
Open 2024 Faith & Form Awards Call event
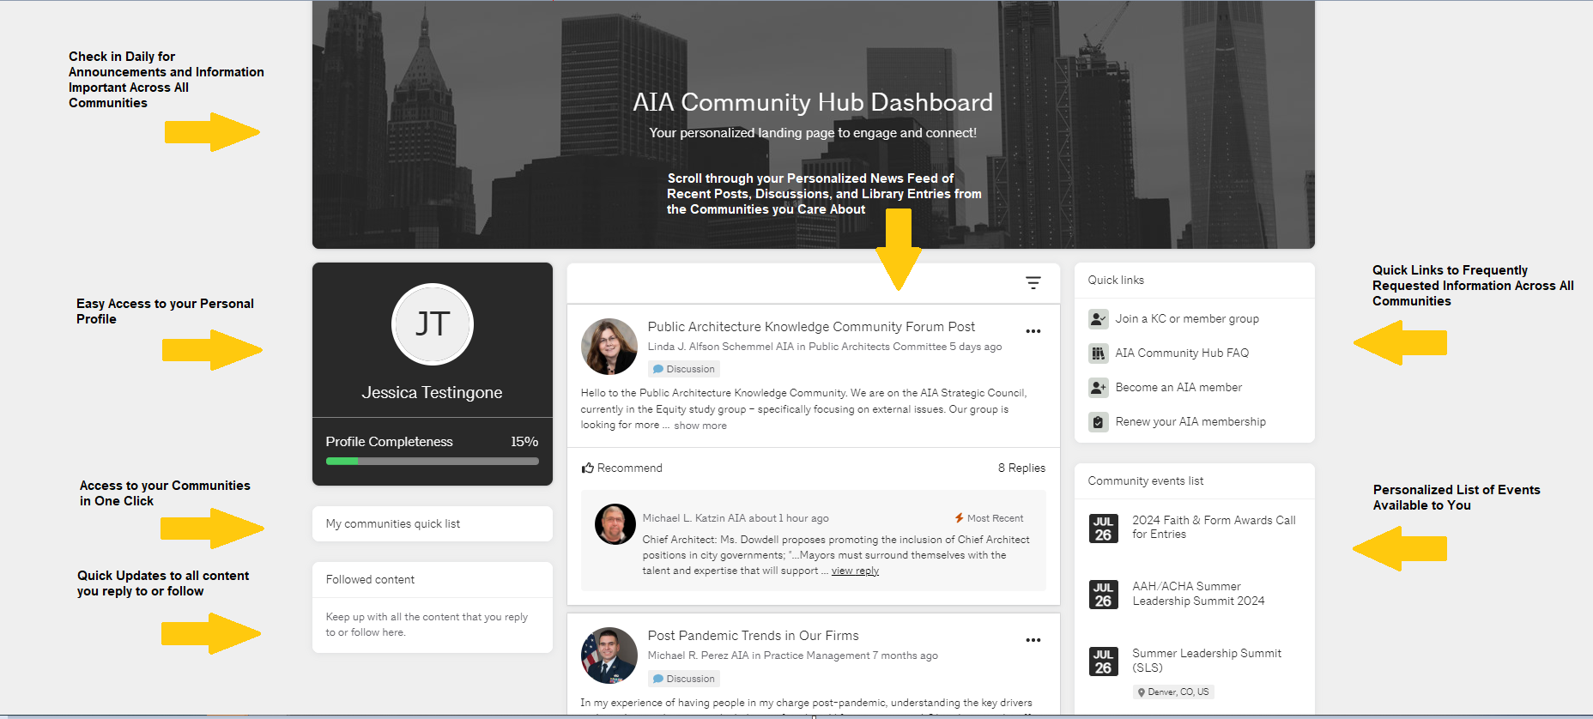click(1214, 527)
